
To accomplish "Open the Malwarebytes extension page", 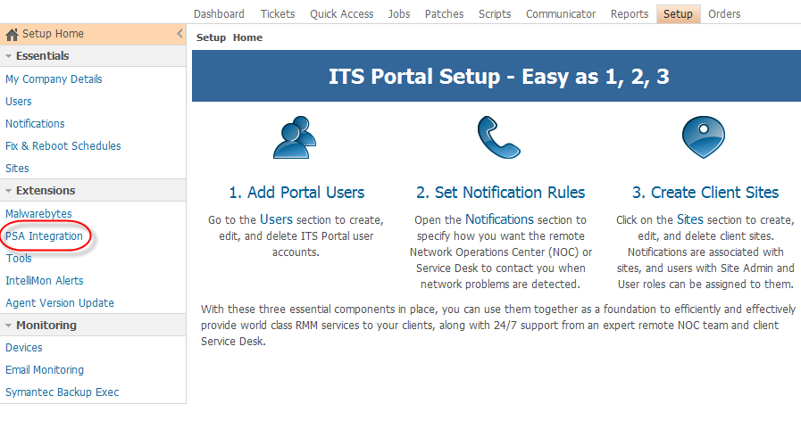I will pyautogui.click(x=38, y=214).
